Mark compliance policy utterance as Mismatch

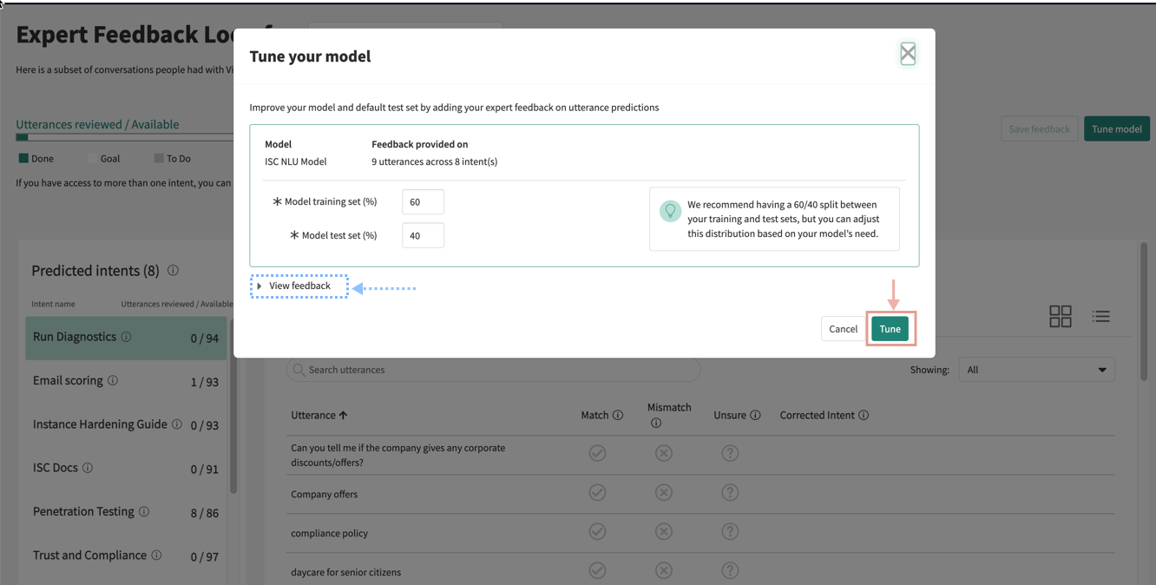click(664, 531)
